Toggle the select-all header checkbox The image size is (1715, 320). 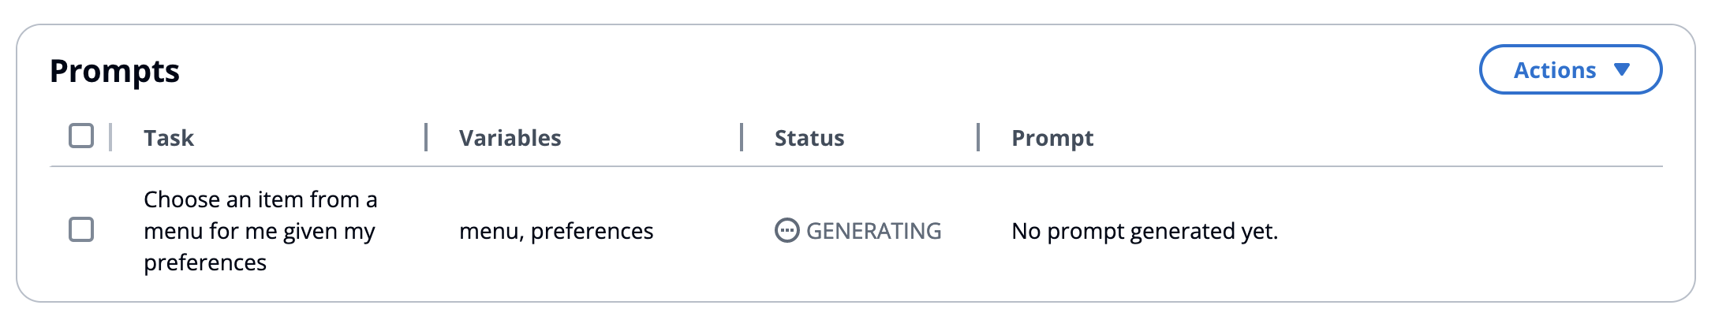tap(81, 136)
